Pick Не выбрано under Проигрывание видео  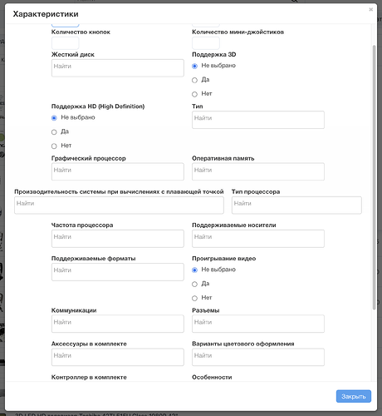tap(194, 270)
